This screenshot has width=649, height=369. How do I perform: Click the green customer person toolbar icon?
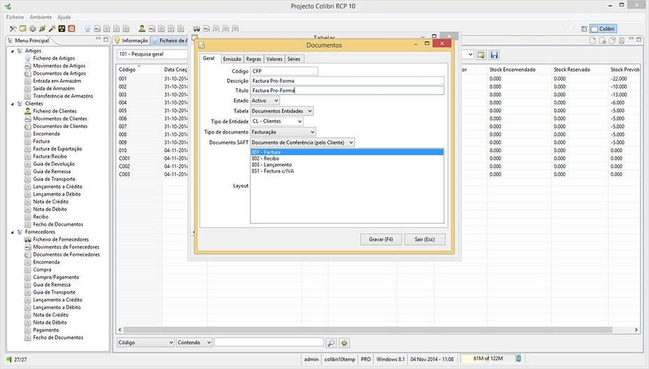142,29
